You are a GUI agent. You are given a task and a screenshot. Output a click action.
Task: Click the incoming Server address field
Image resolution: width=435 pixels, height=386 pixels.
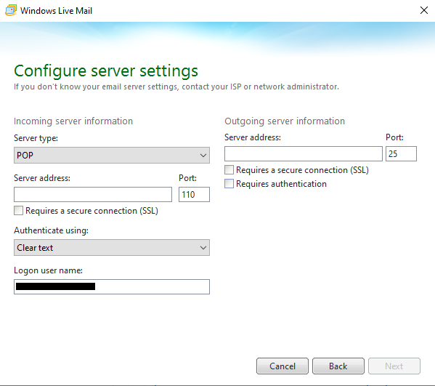click(x=93, y=194)
